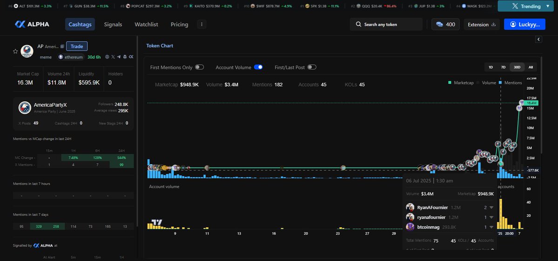558x261 pixels.
Task: Open the AP token website globe icon
Action: [107, 57]
